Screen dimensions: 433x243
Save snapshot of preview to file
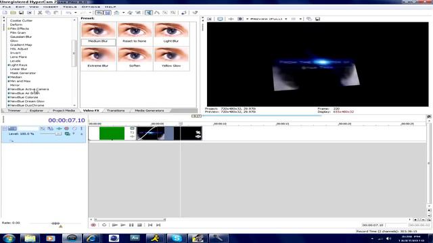317,19
